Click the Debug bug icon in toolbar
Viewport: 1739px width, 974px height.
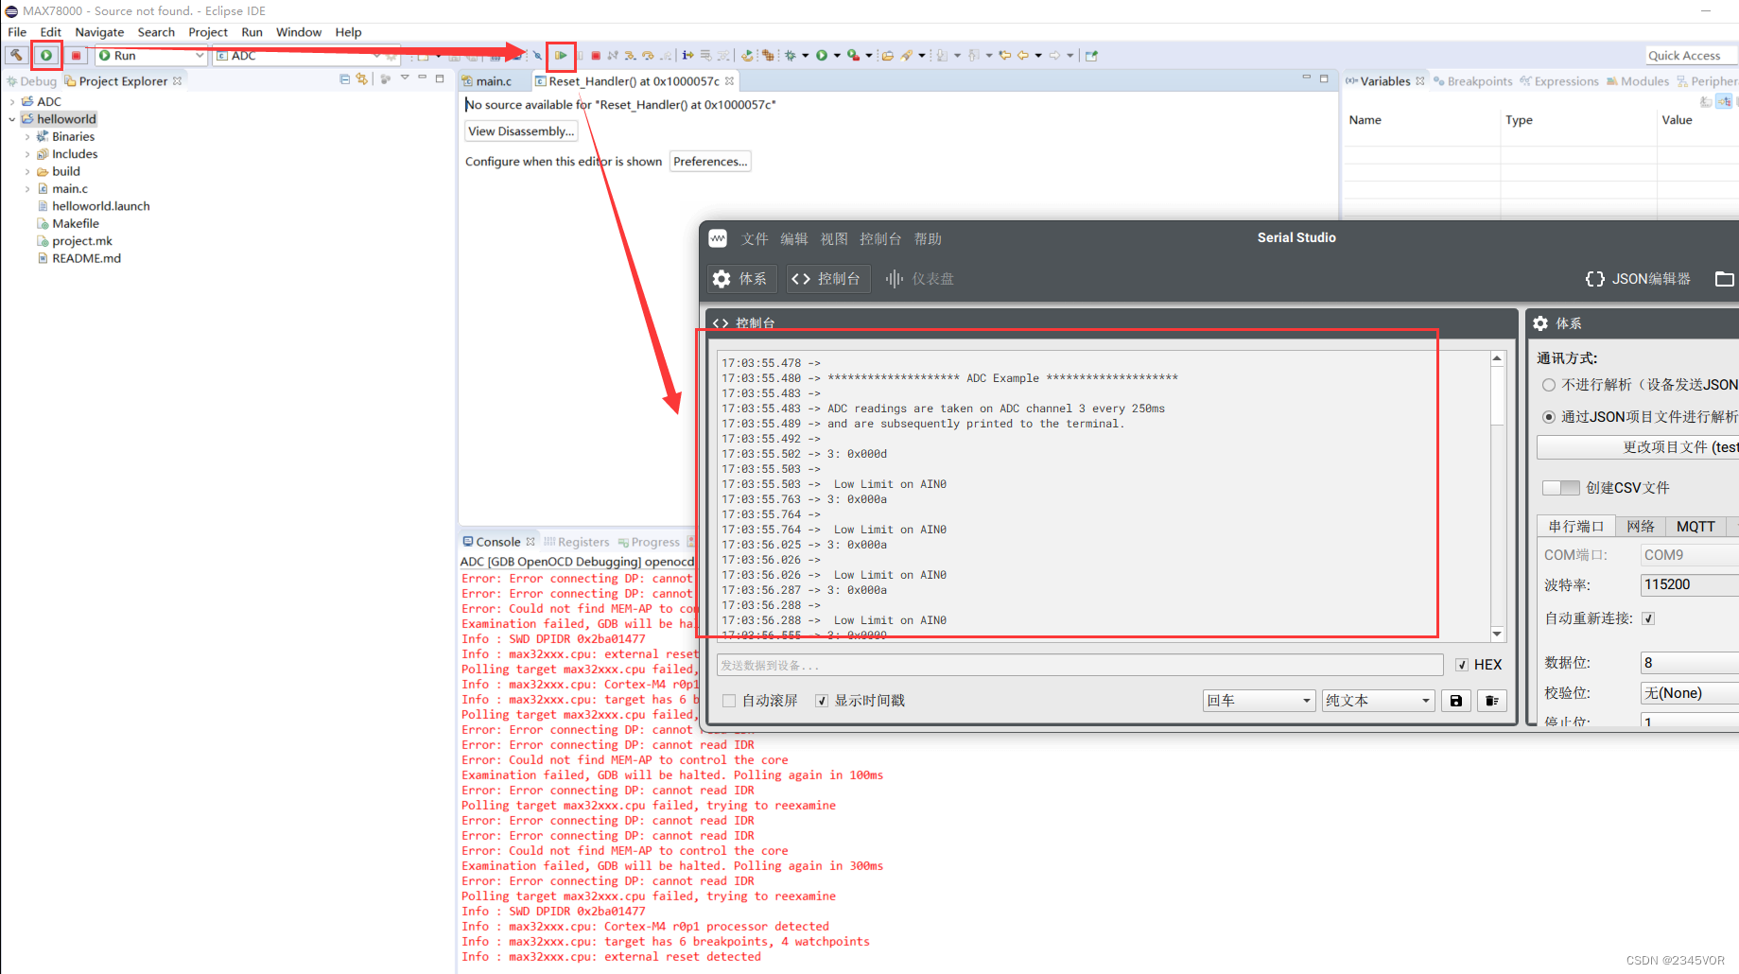click(x=791, y=56)
